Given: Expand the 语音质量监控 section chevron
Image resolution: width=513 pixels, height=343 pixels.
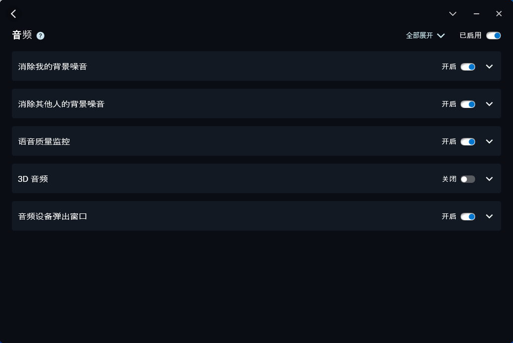Looking at the screenshot, I should pyautogui.click(x=489, y=141).
